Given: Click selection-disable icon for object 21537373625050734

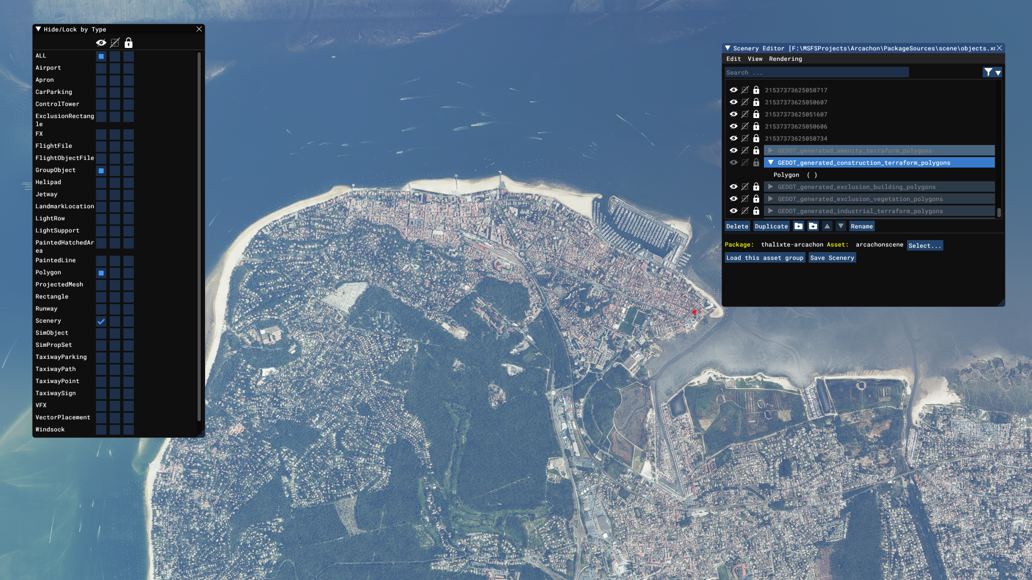Looking at the screenshot, I should pyautogui.click(x=745, y=139).
